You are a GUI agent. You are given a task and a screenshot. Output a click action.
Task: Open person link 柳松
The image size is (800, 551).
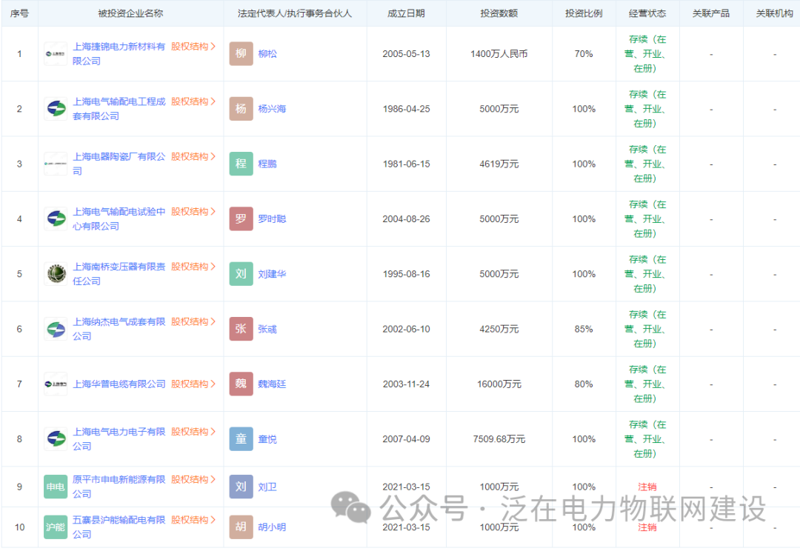click(x=267, y=53)
